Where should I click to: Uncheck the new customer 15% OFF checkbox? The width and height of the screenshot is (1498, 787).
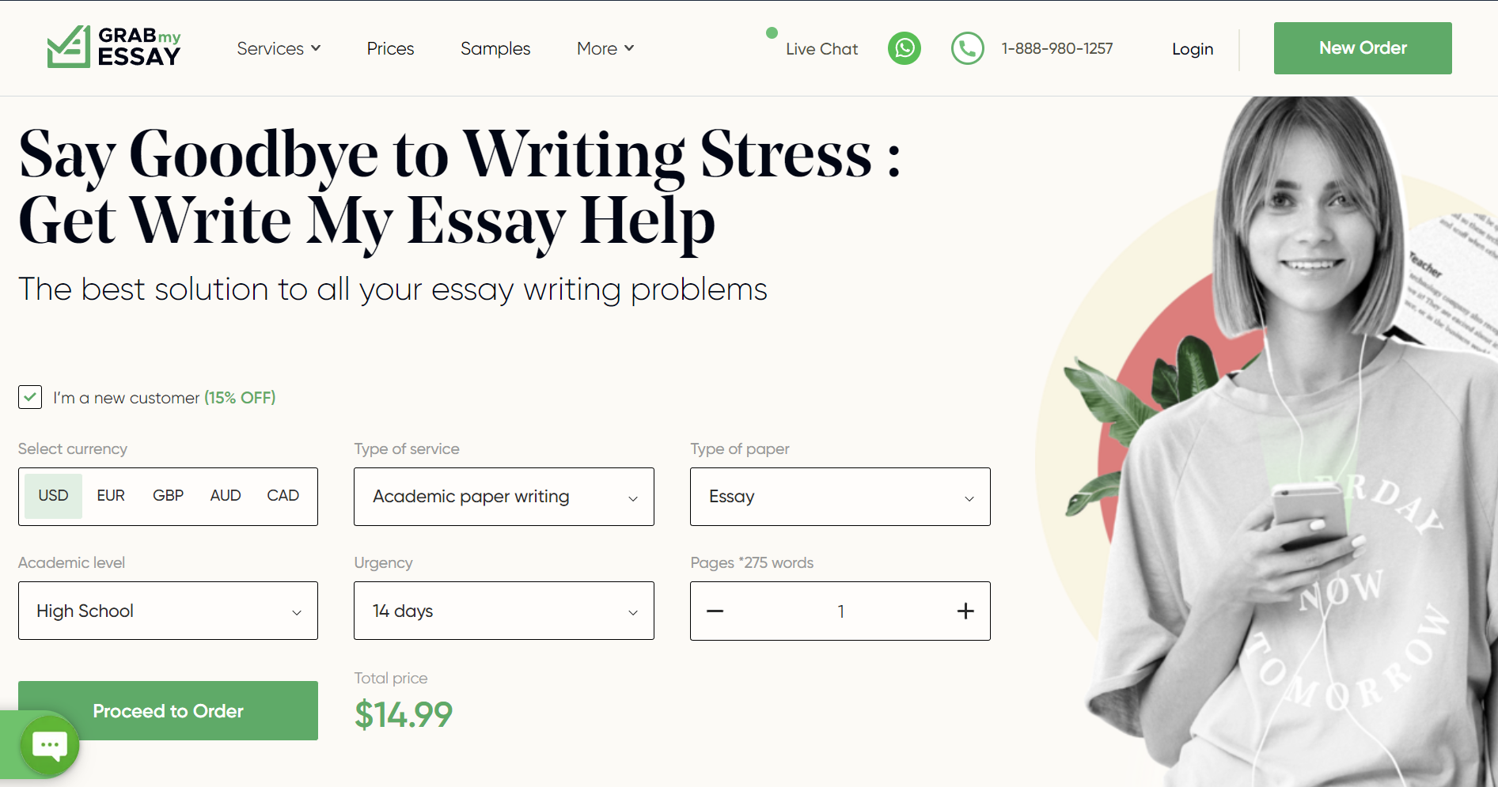tap(30, 397)
